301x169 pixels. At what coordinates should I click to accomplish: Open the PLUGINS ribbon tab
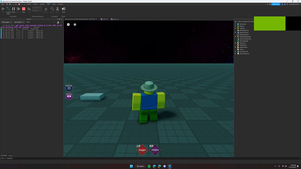tap(60, 4)
